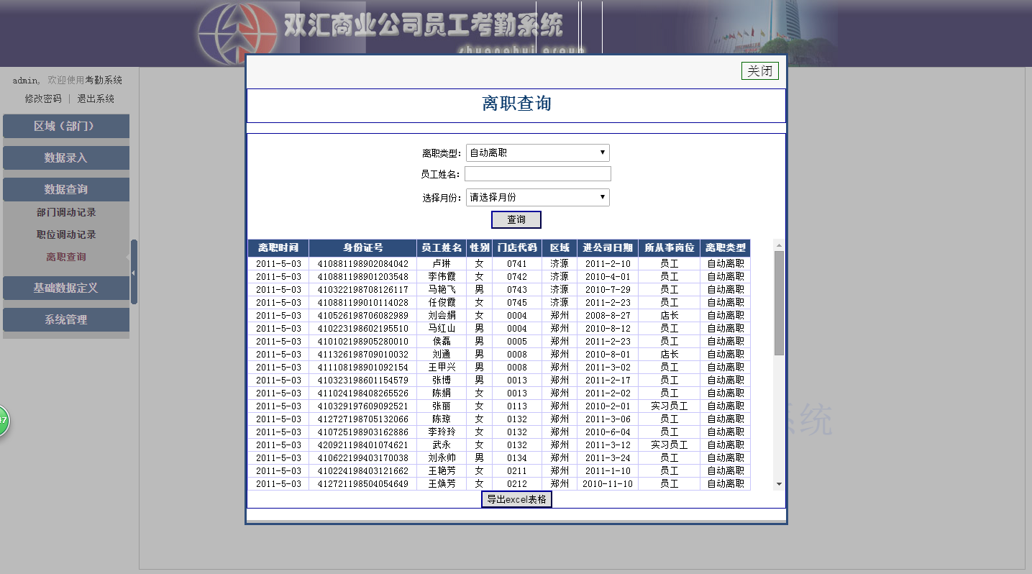Select employee name 张博
The image size is (1032, 574).
pos(442,381)
